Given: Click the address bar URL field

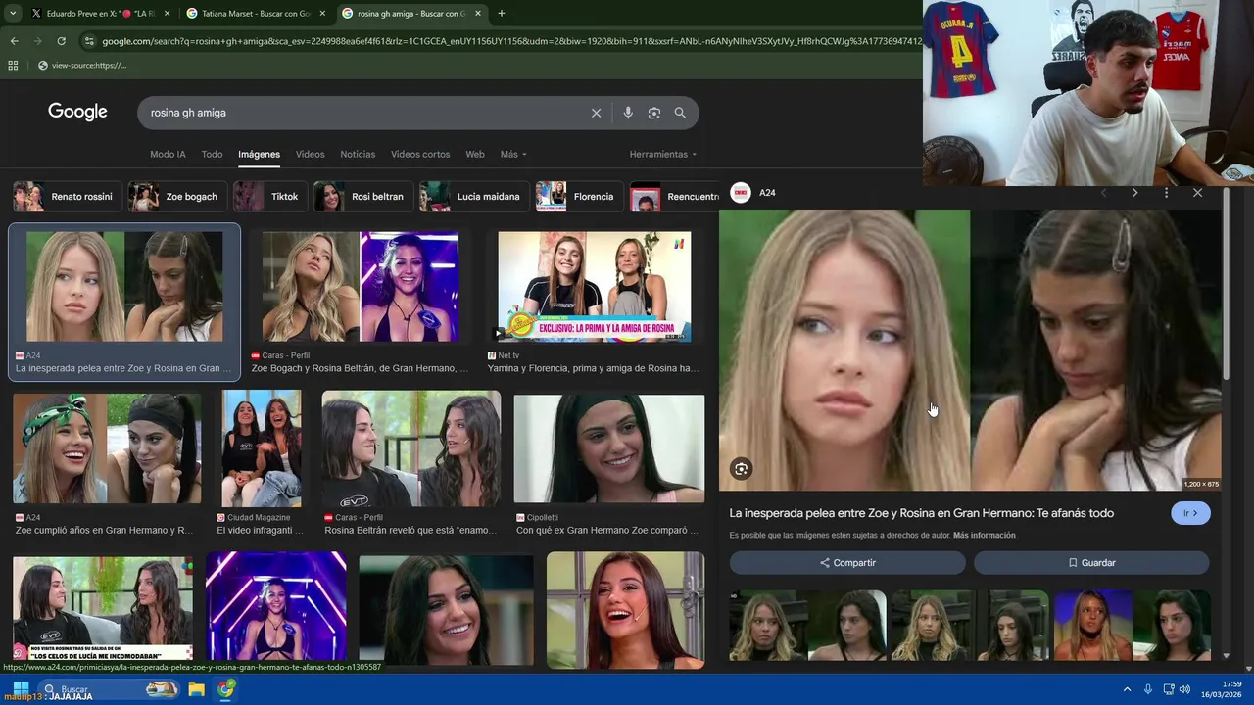Looking at the screenshot, I should point(509,41).
